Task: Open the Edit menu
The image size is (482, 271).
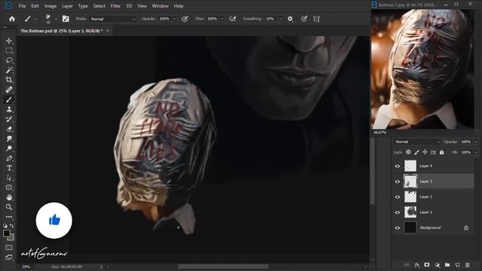Action: (x=35, y=6)
